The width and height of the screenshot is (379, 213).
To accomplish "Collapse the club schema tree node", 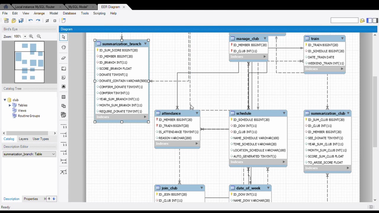I will (5, 100).
